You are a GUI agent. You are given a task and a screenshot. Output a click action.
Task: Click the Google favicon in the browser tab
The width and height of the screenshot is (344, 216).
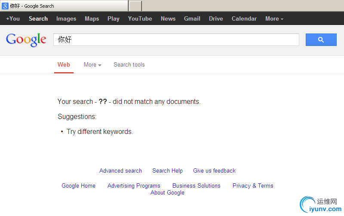(5, 6)
